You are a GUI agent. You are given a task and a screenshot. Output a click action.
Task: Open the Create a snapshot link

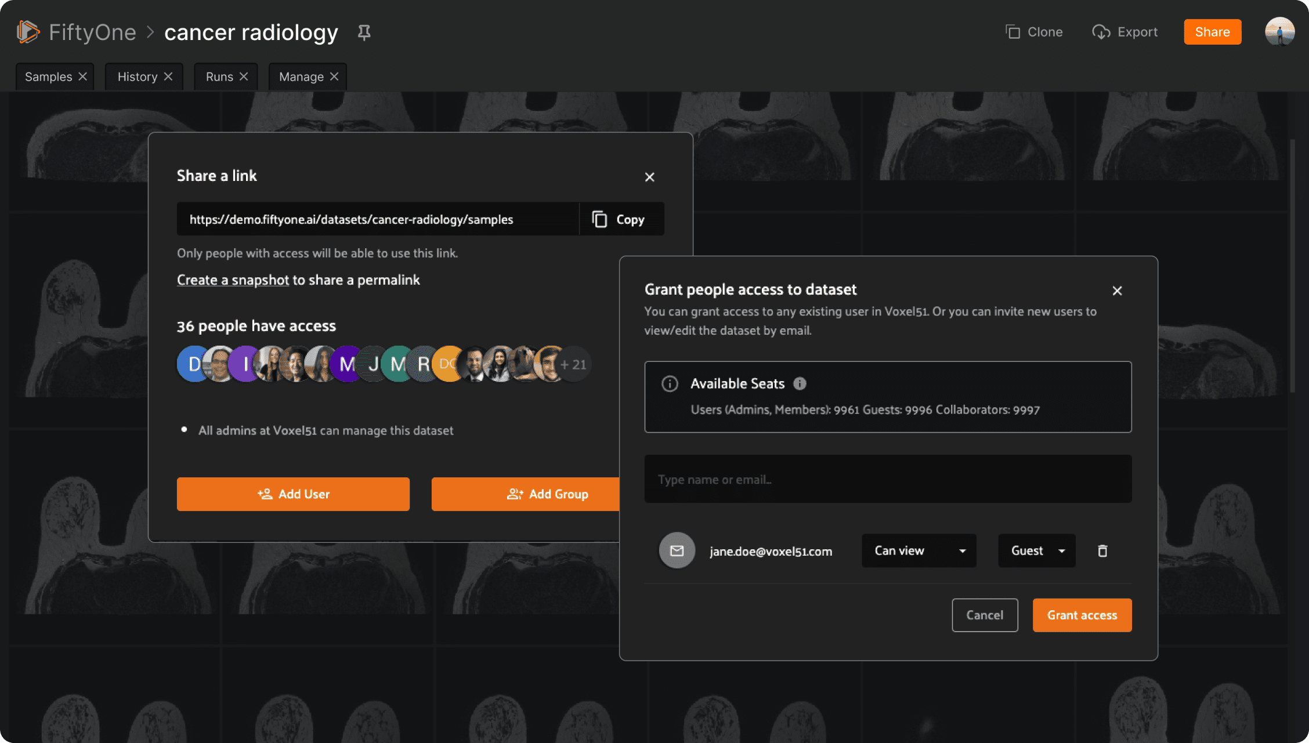pos(233,280)
